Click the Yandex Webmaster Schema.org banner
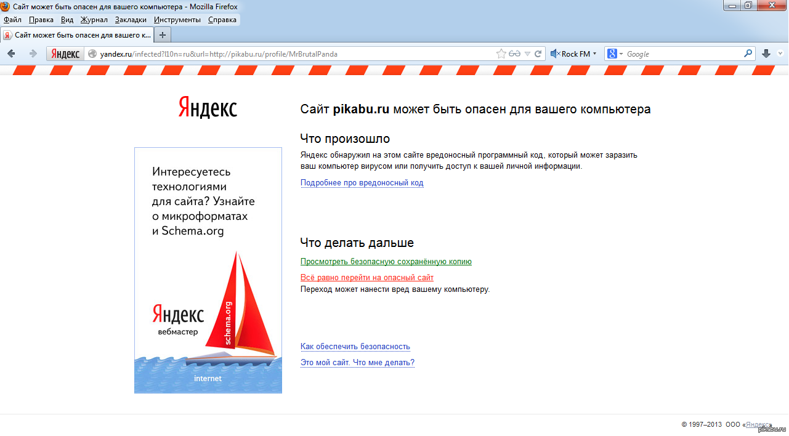Viewport: 789px width, 436px height. pos(208,270)
